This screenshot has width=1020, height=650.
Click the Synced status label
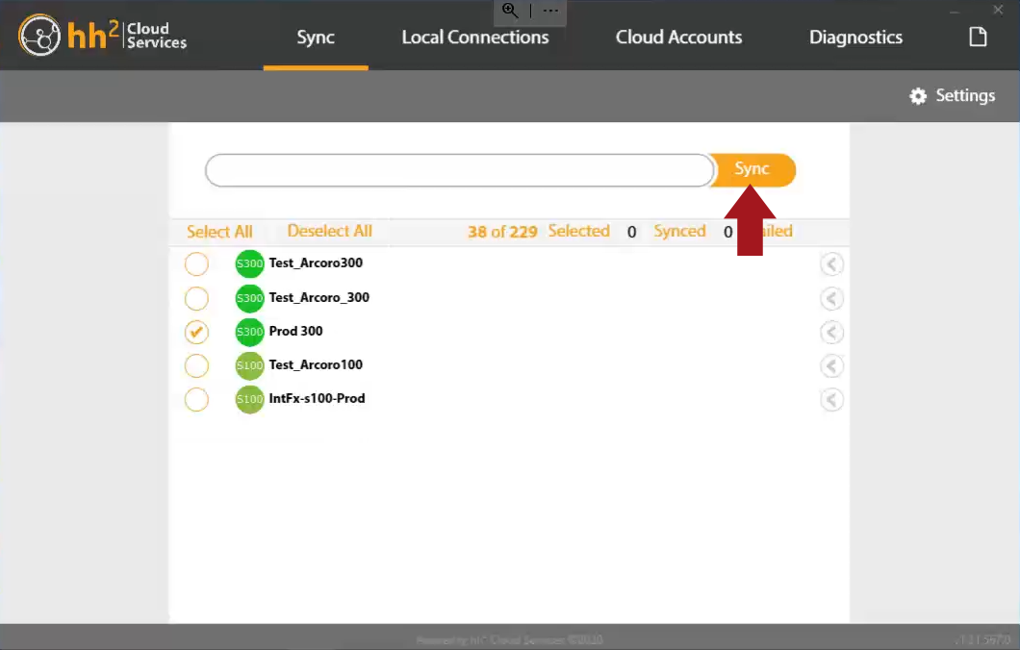679,231
